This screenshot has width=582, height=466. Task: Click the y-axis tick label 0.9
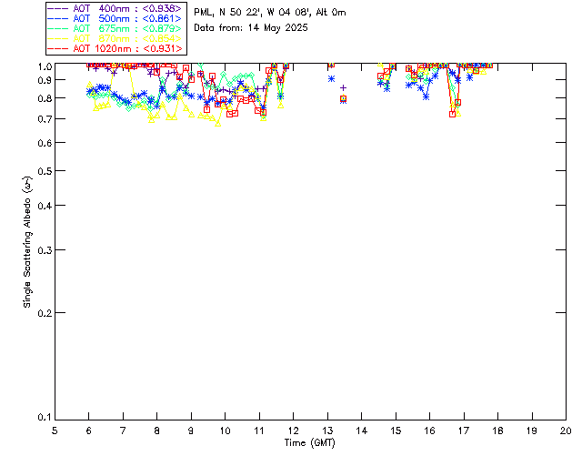pyautogui.click(x=45, y=80)
